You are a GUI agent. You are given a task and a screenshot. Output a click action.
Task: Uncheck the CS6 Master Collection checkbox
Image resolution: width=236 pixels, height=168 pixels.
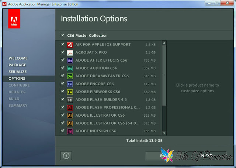pyautogui.click(x=62, y=35)
